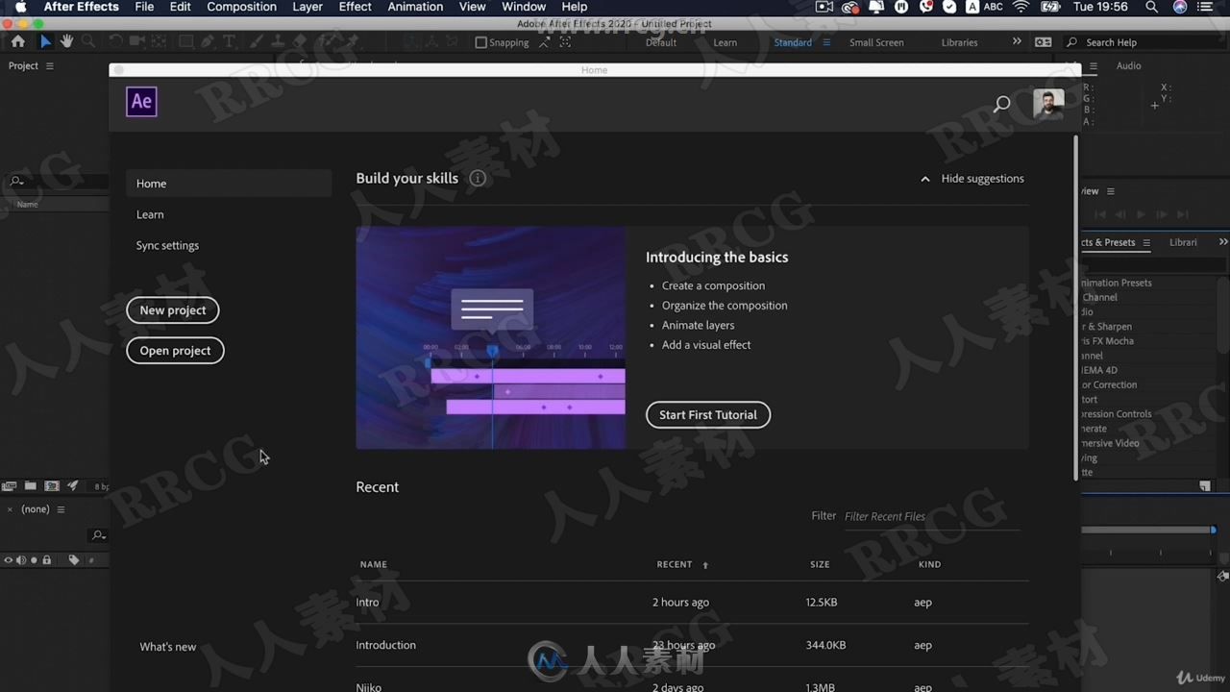1230x692 pixels.
Task: Expand hidden panel tabs beside Librari
Action: click(1223, 242)
